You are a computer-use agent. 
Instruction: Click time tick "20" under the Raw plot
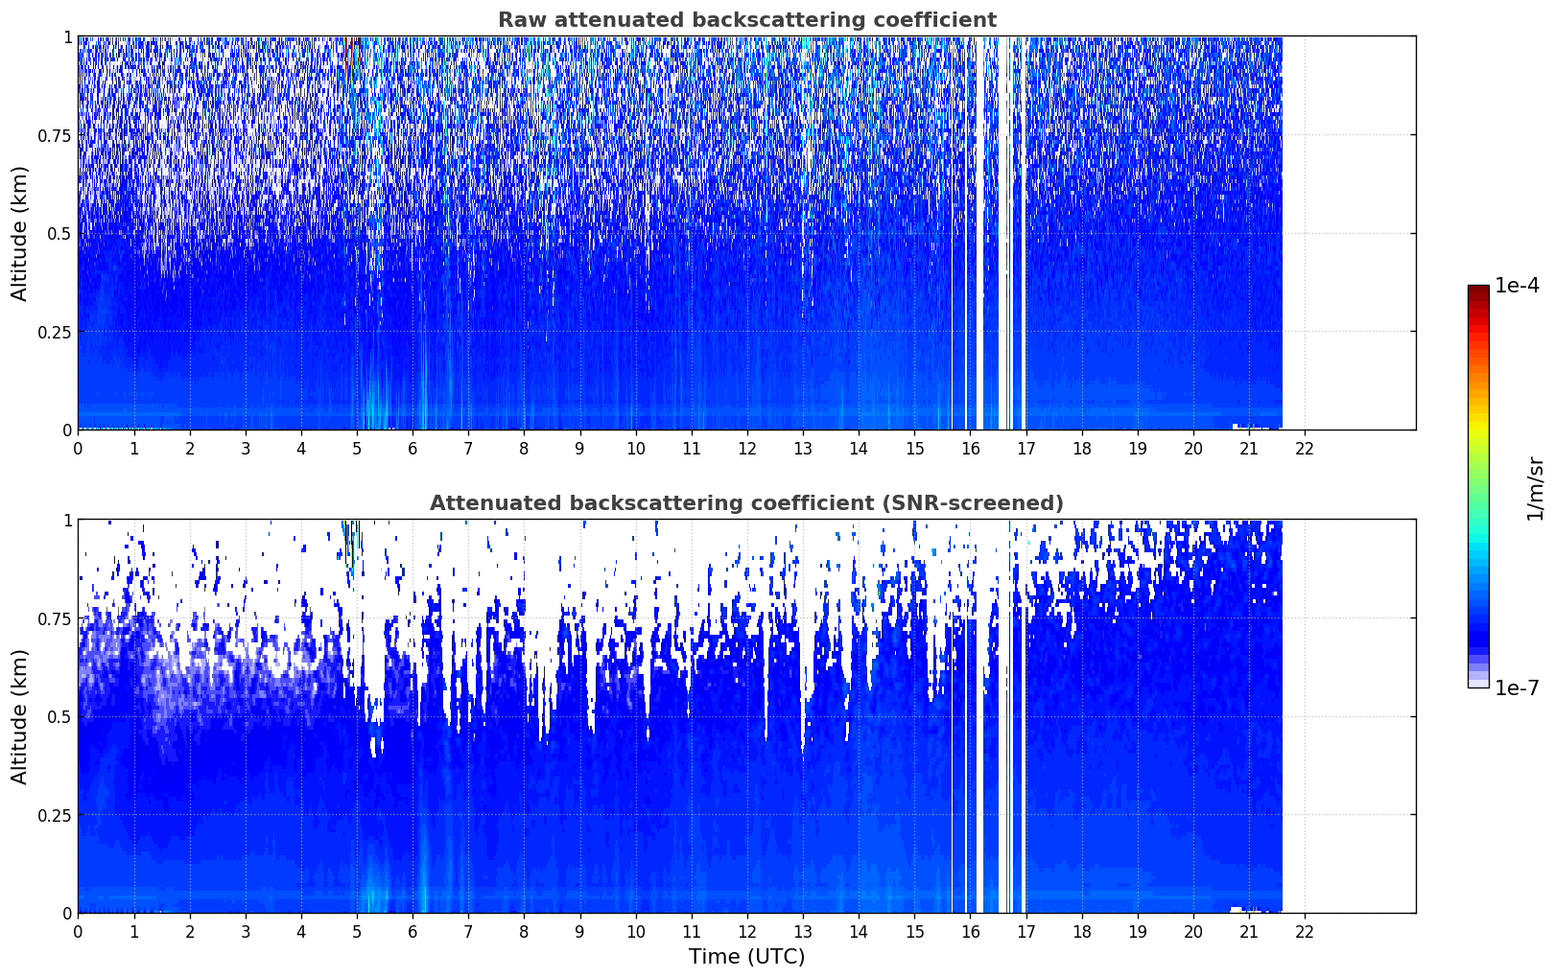(1193, 448)
